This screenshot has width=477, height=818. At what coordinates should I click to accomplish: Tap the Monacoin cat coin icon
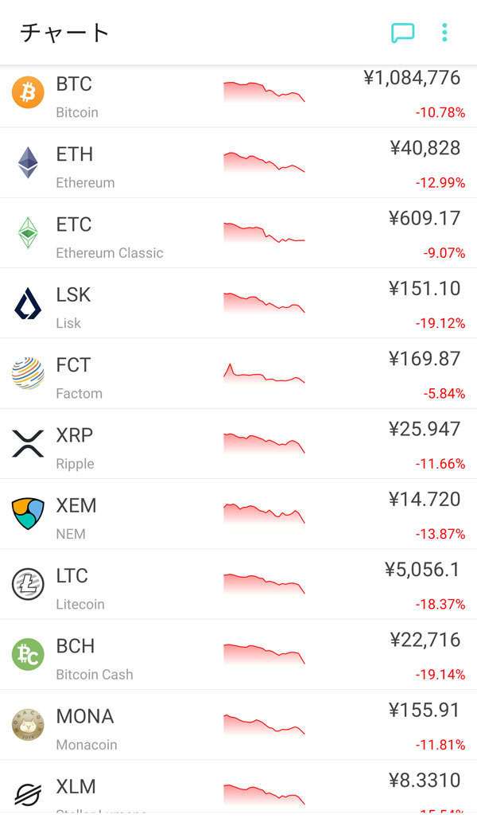[x=28, y=724]
